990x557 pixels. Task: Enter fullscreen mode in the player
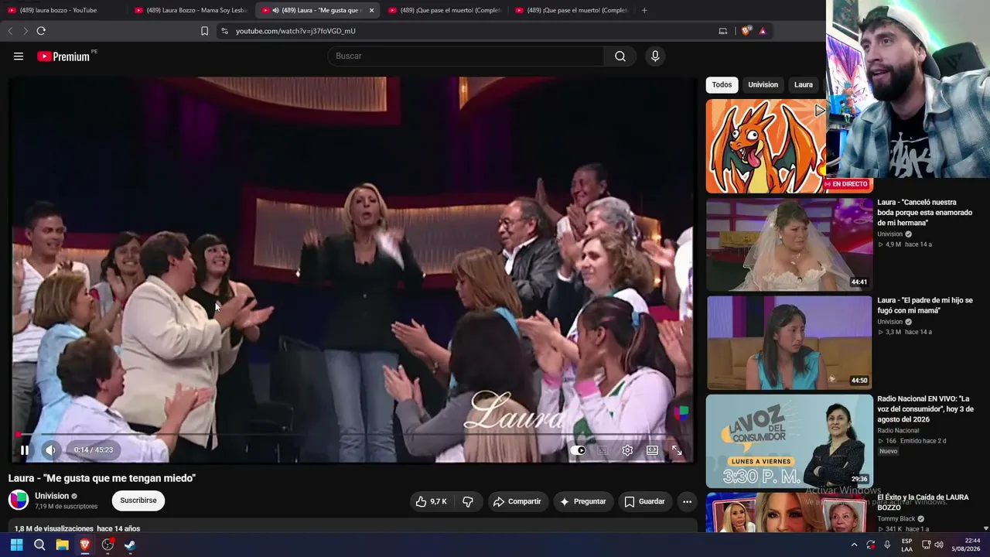pyautogui.click(x=677, y=450)
